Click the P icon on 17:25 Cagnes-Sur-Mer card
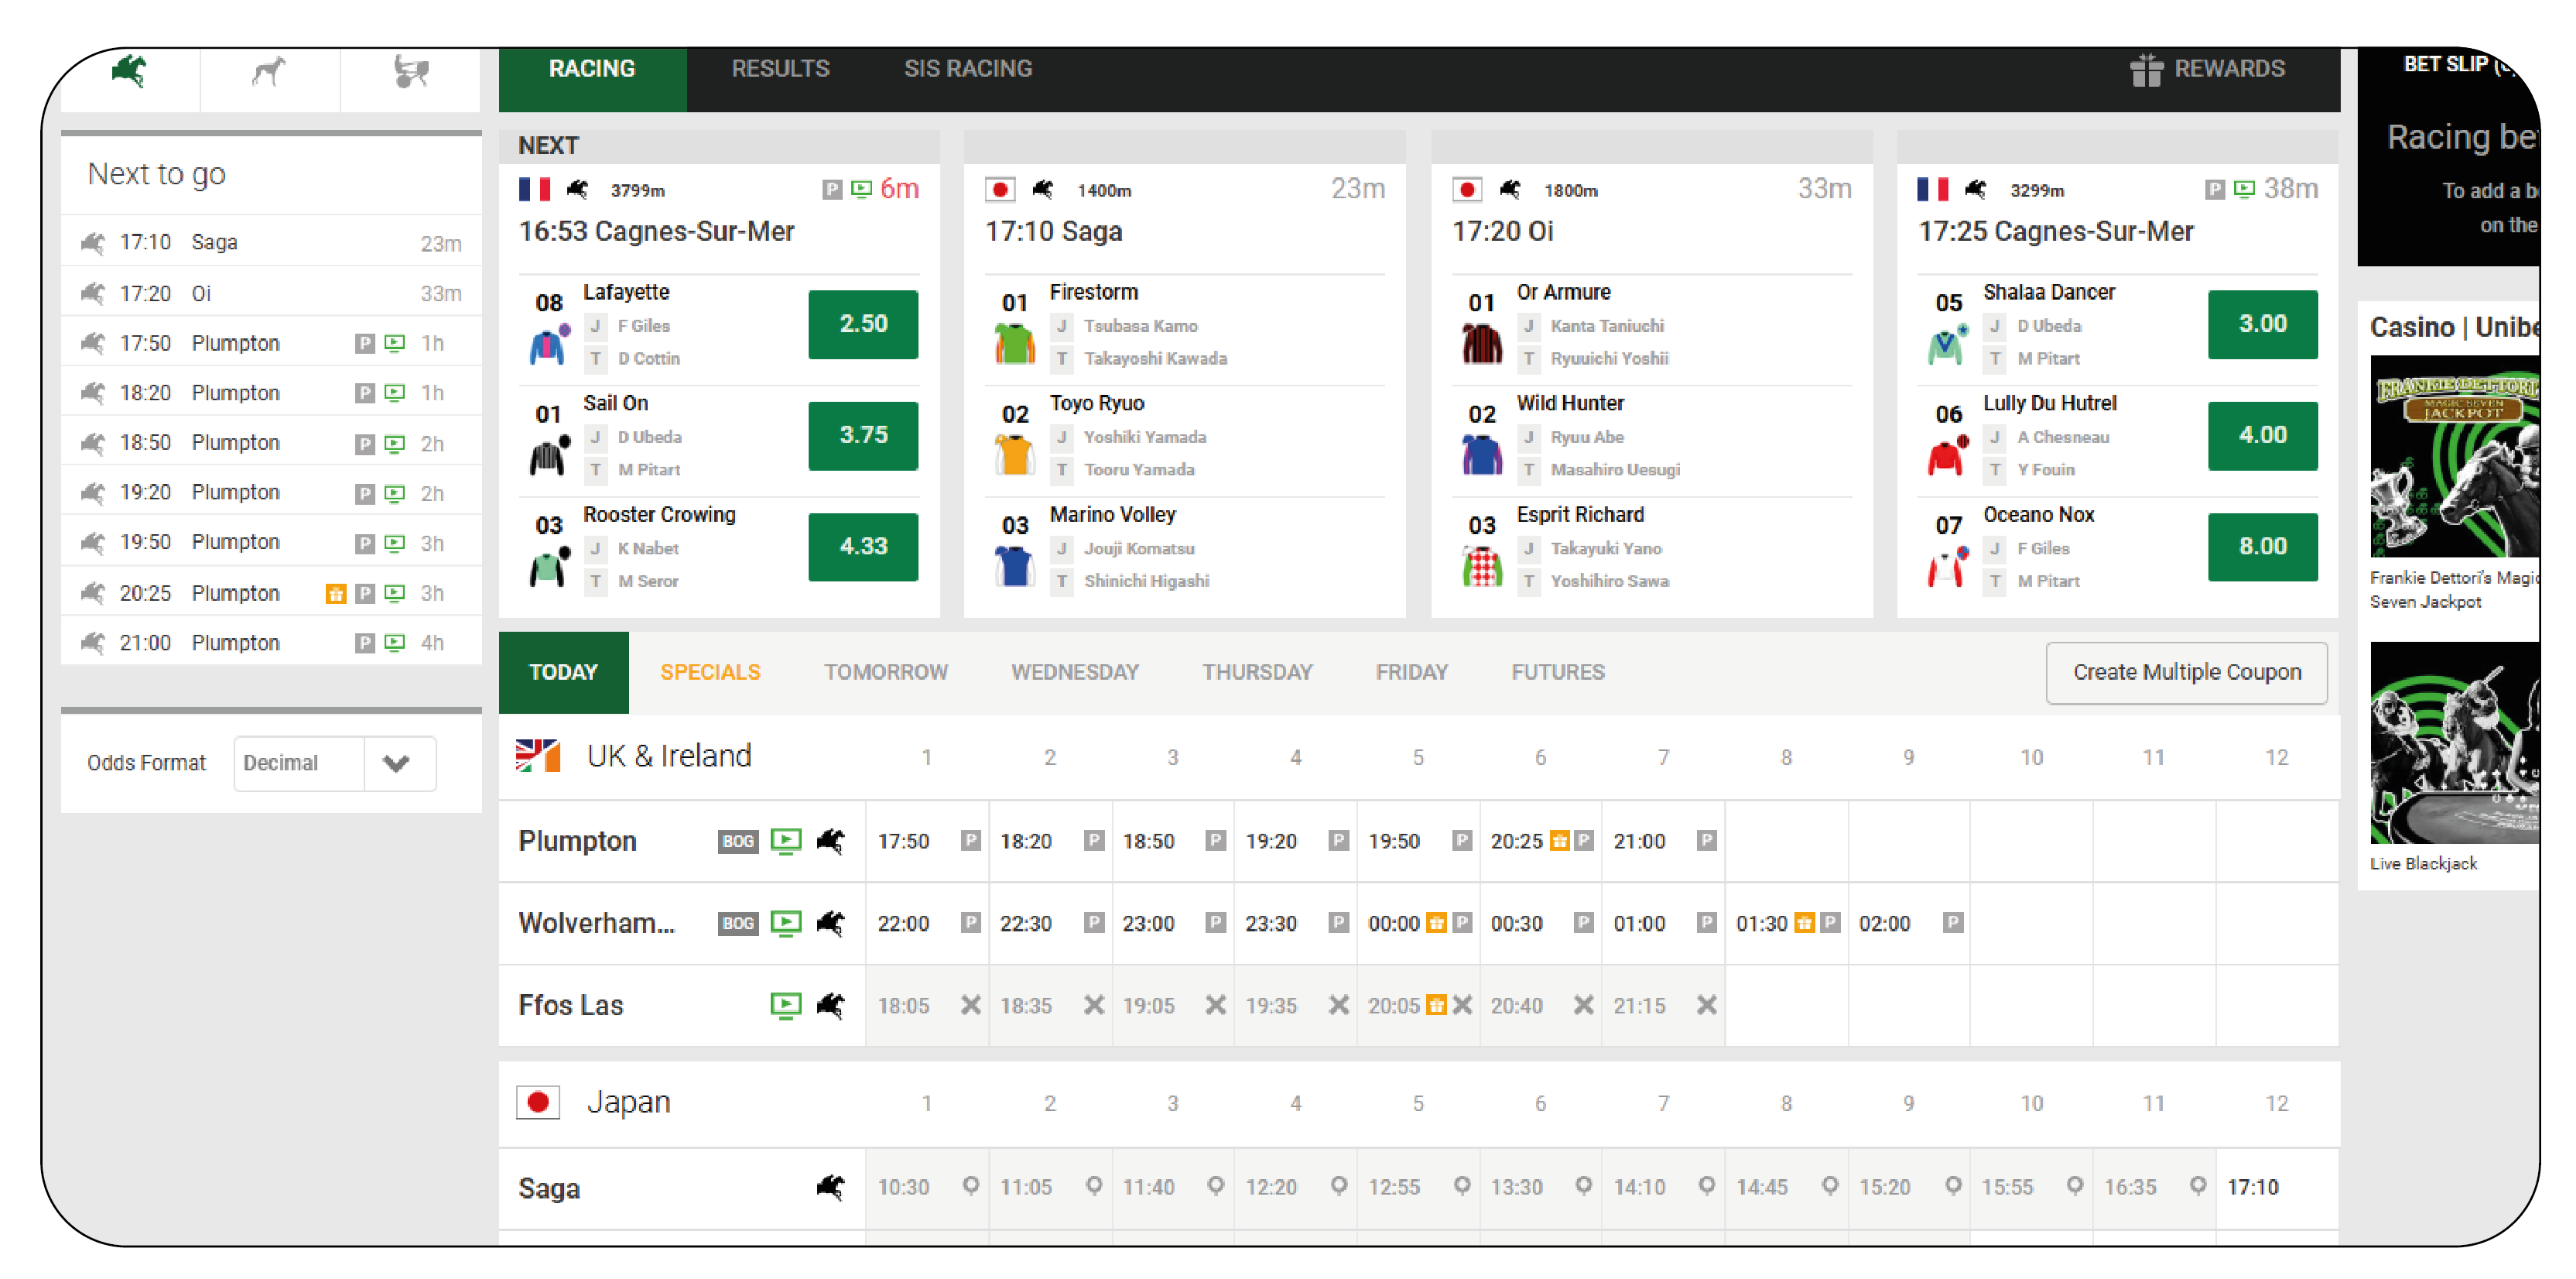The height and width of the screenshot is (1279, 2576). (x=2215, y=189)
